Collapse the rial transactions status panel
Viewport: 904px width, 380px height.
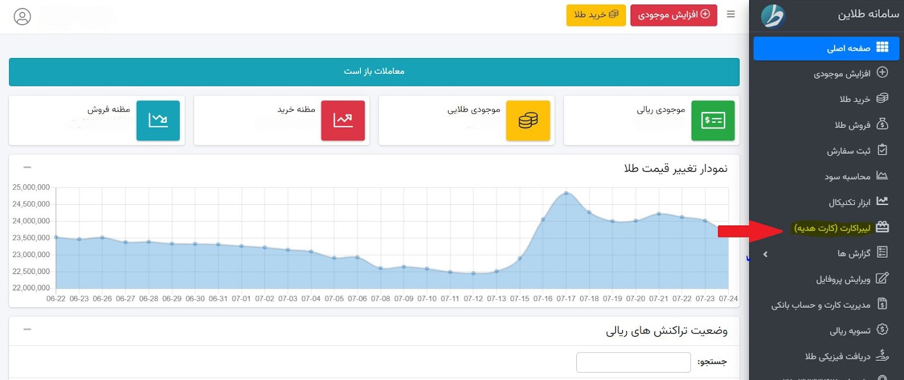(27, 329)
